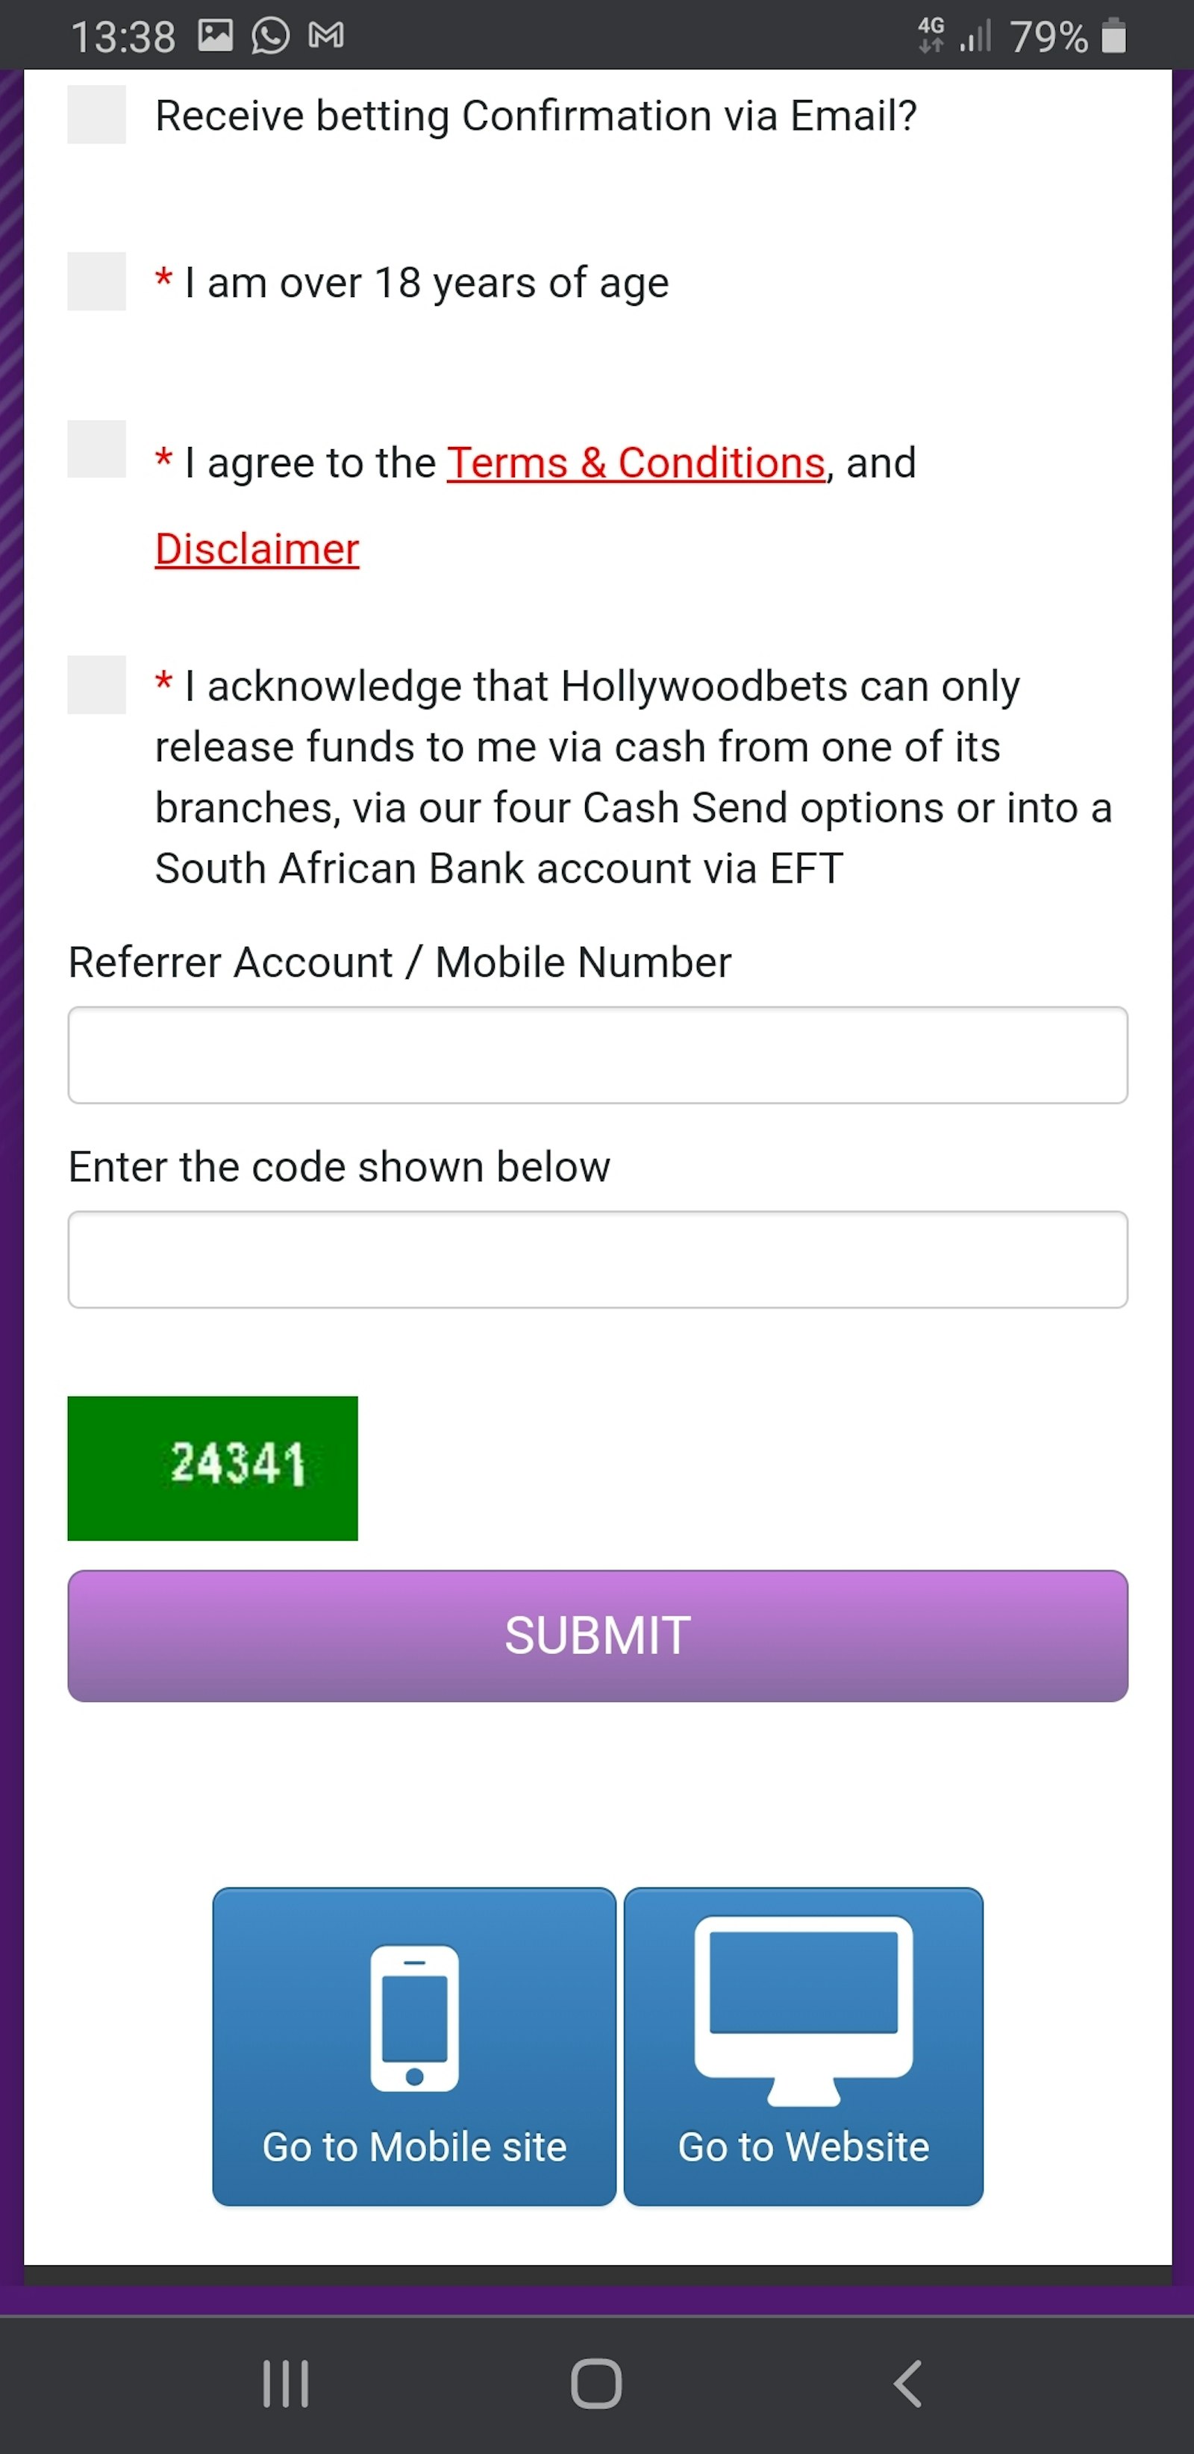The width and height of the screenshot is (1194, 2454).
Task: Tap Go to Website label text
Action: [803, 2147]
